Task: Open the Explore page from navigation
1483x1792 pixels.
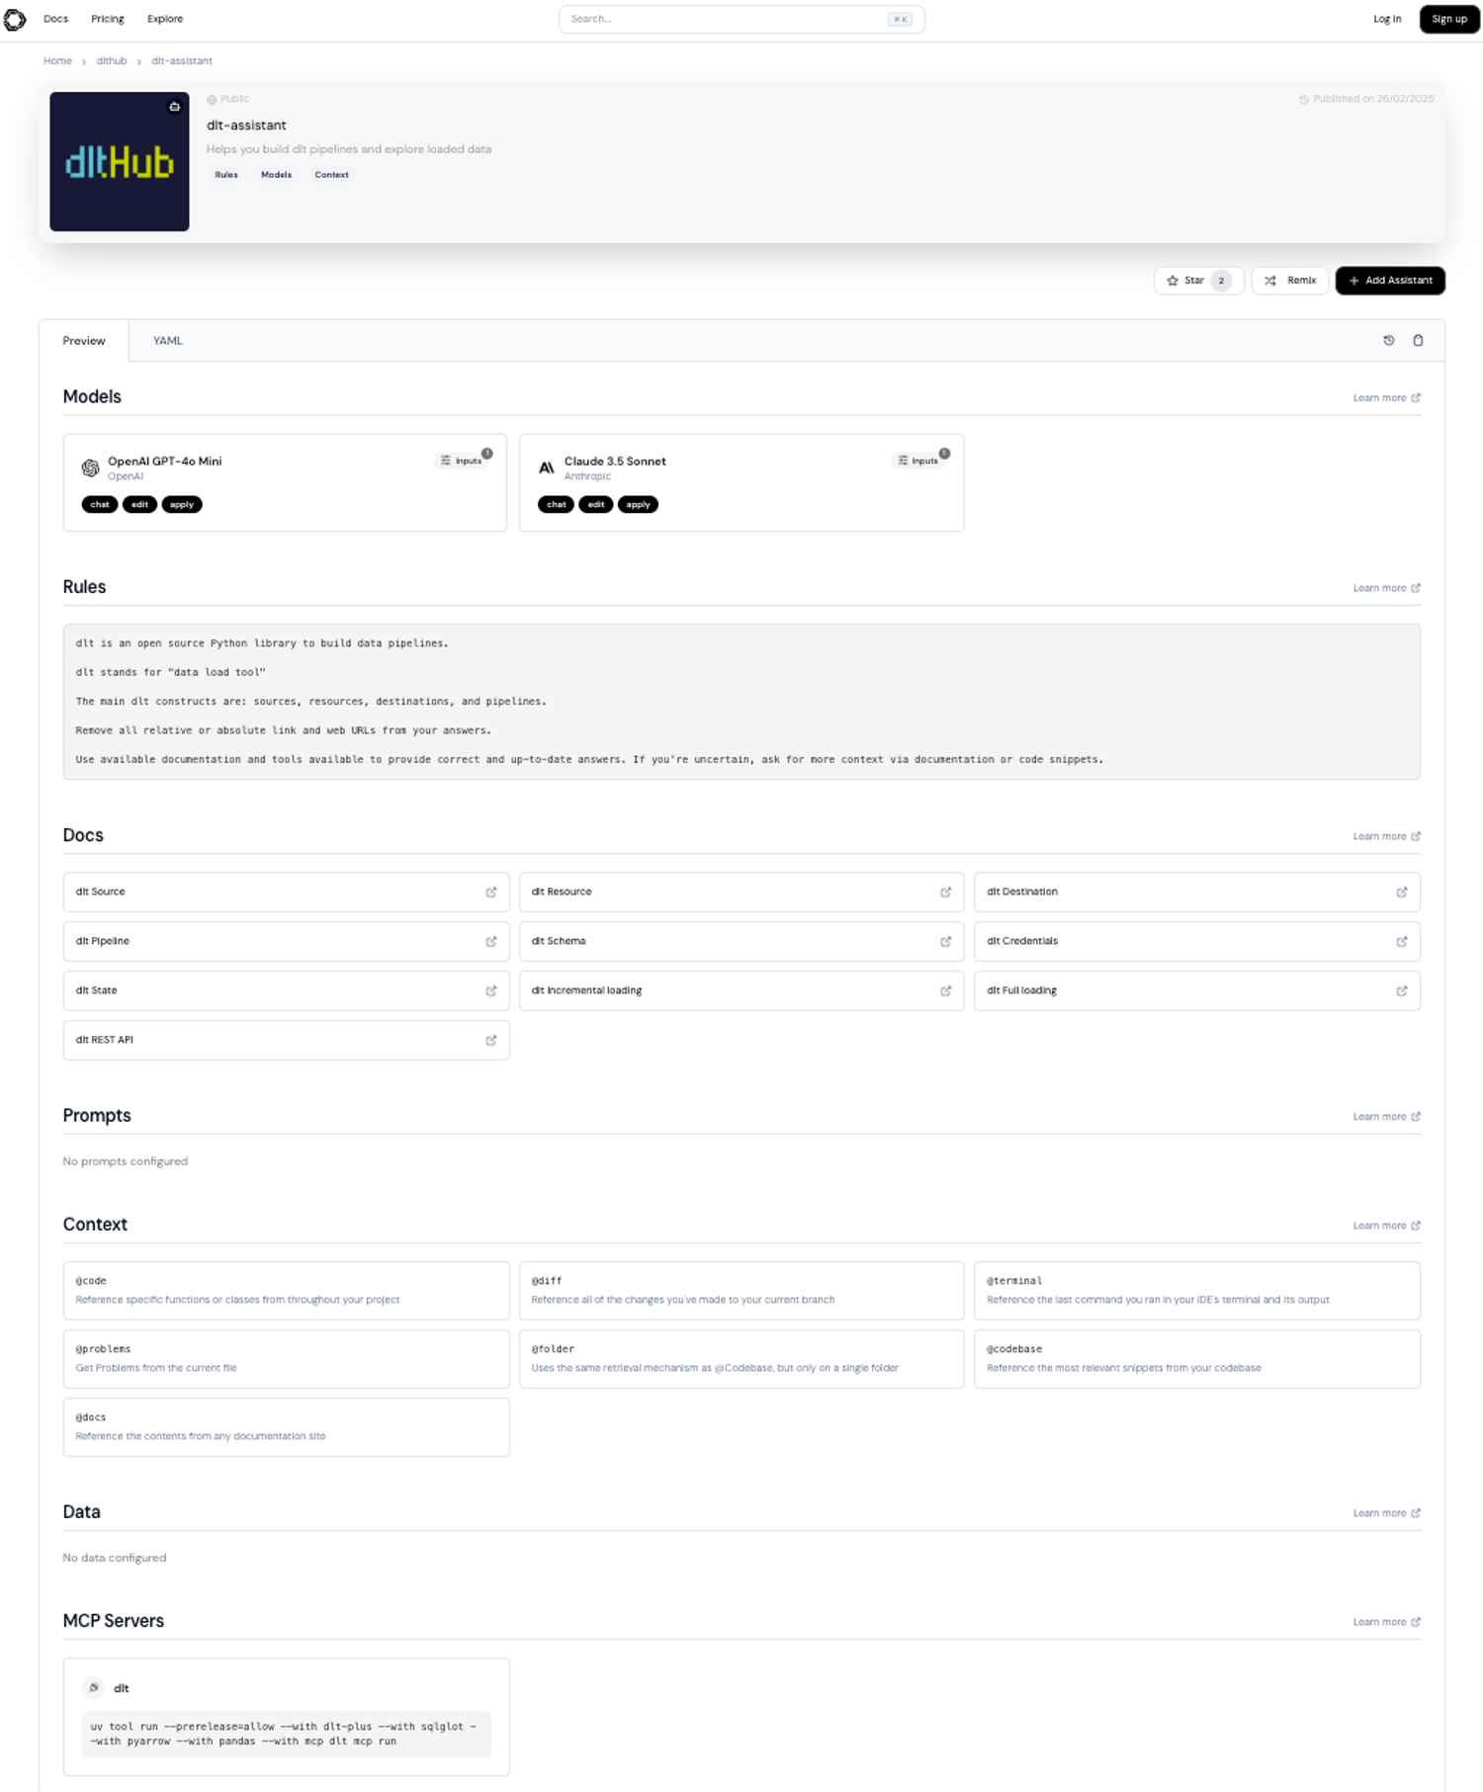Action: (165, 19)
